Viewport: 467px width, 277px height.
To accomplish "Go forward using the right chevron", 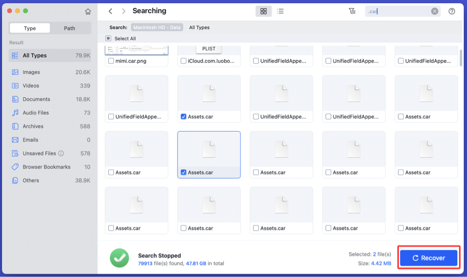I will click(123, 11).
